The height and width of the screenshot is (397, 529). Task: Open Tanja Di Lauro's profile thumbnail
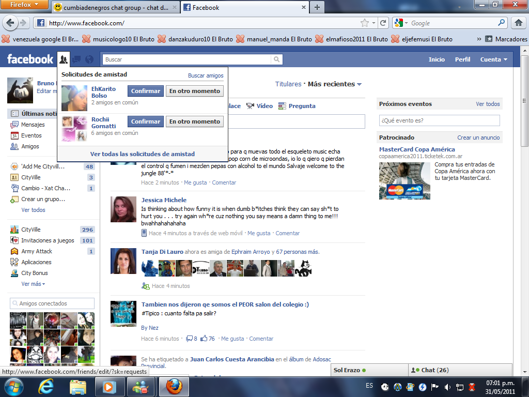click(x=123, y=261)
